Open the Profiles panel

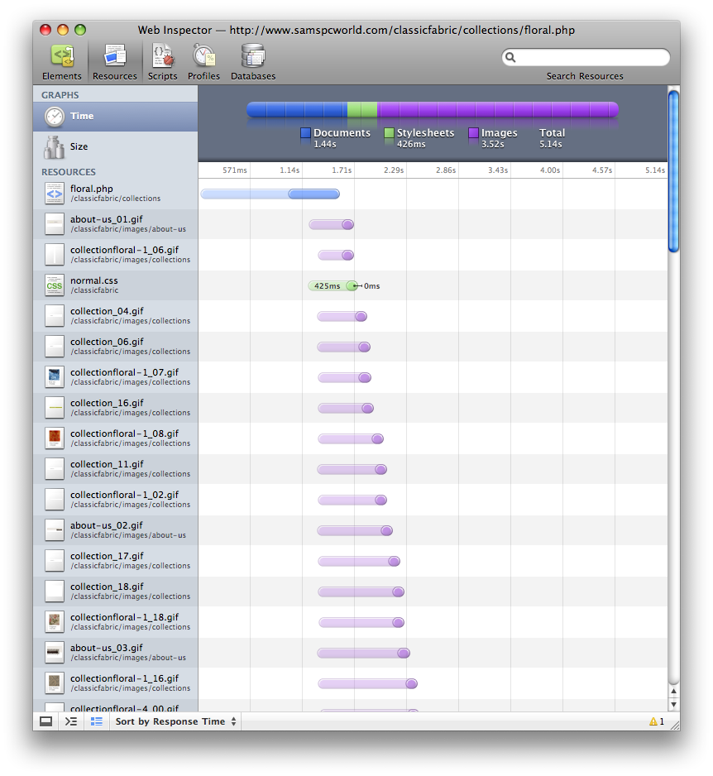(x=203, y=62)
